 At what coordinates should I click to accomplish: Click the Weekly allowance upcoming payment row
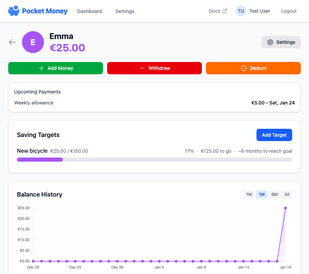(x=154, y=103)
